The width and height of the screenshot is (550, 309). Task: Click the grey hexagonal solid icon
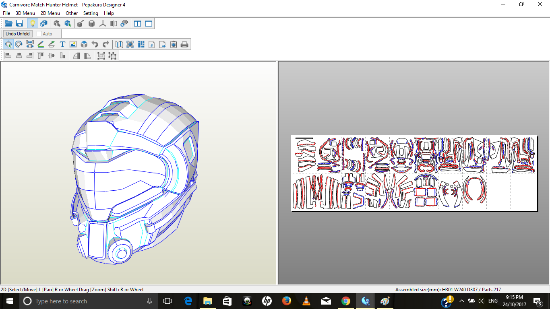(x=91, y=23)
